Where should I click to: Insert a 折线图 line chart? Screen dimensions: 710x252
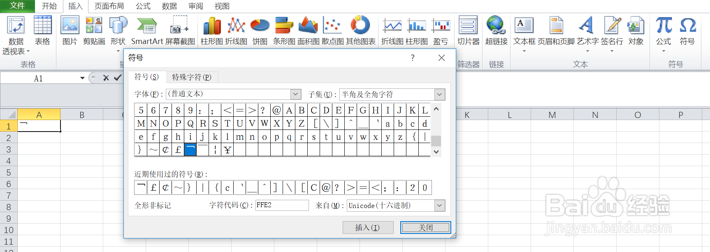[x=236, y=25]
